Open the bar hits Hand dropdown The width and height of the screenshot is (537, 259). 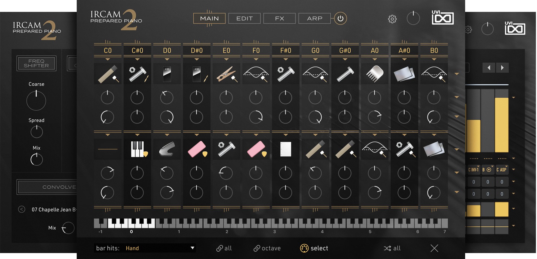tap(145, 248)
